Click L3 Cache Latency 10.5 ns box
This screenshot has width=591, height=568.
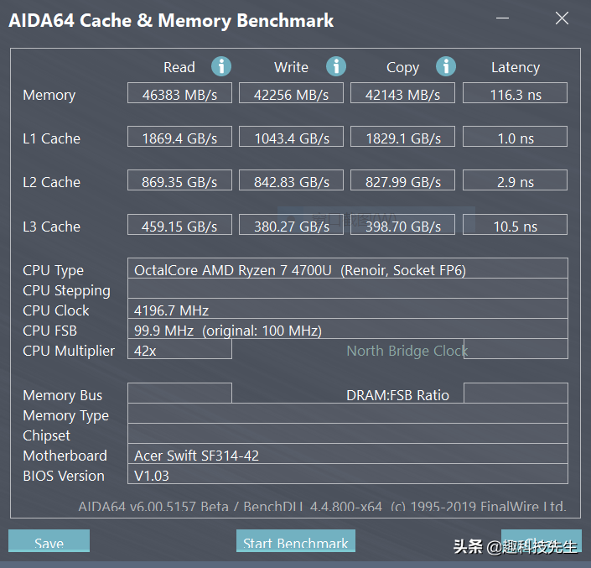click(x=515, y=226)
